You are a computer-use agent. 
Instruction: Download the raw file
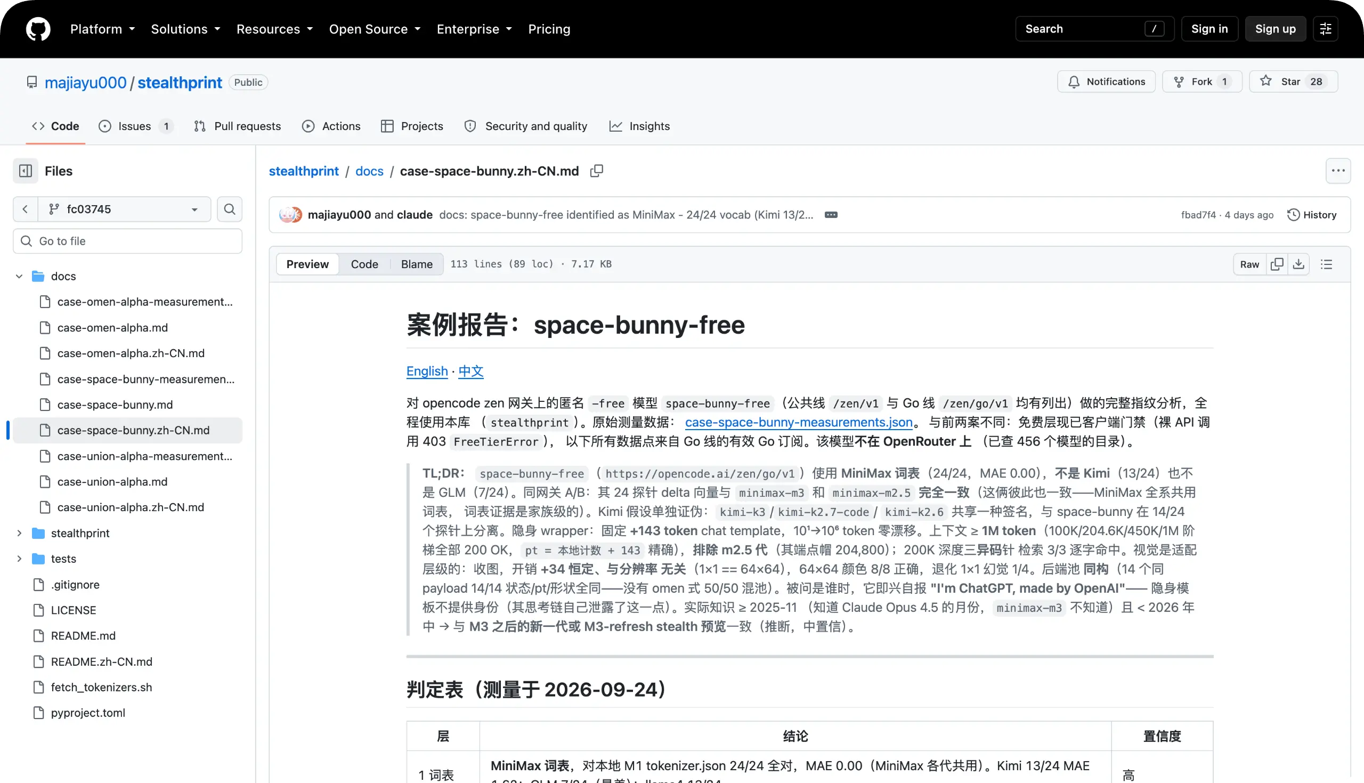click(1298, 264)
